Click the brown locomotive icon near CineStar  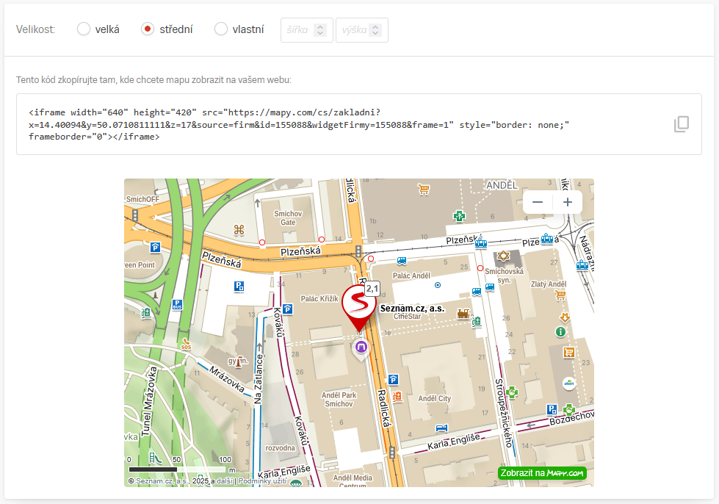463,314
